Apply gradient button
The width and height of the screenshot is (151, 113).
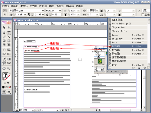click(x=6, y=87)
